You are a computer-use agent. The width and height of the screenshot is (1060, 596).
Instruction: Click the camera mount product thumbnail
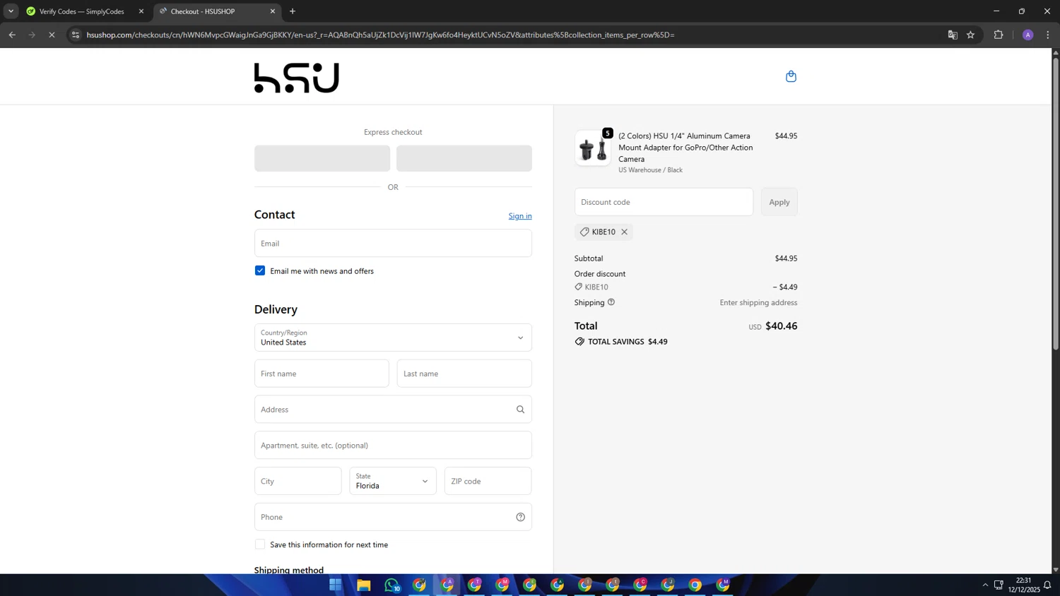pyautogui.click(x=593, y=148)
